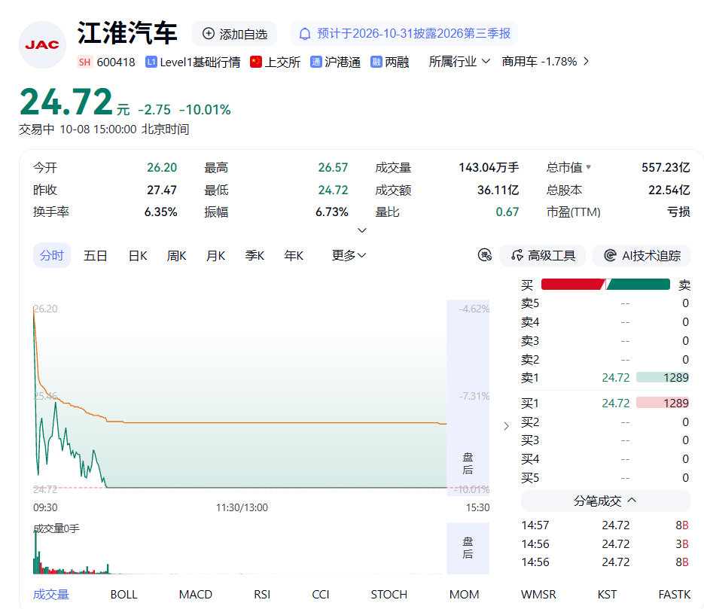
Task: Open 高级工具 button
Action: tap(542, 255)
